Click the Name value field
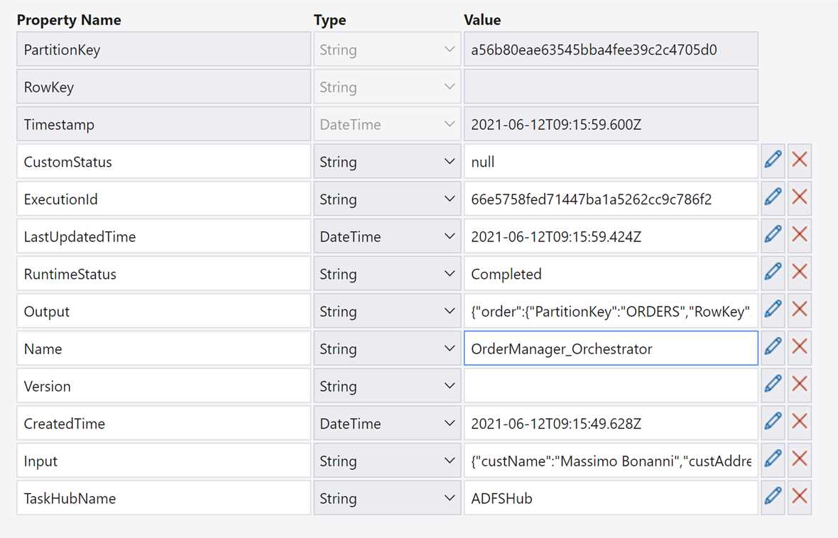Viewport: 838px width, 538px height. coord(611,348)
